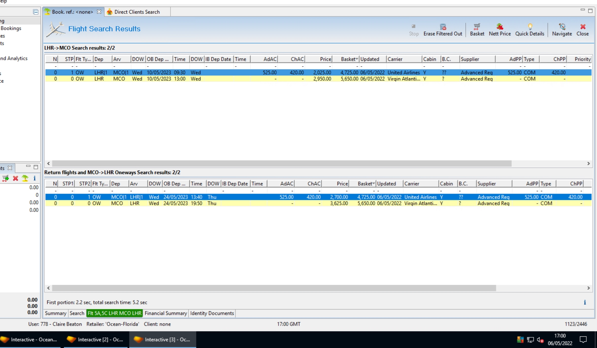Click the Supplier column header in LHR->MCO results

click(x=477, y=59)
